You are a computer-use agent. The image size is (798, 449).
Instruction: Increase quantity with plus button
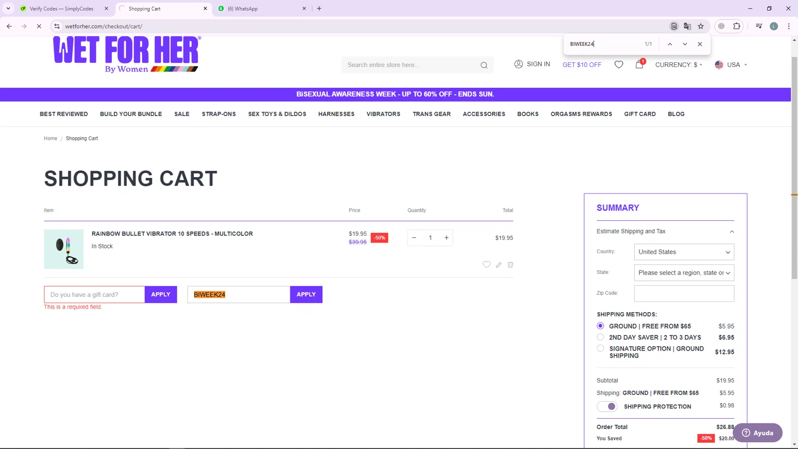pos(446,238)
